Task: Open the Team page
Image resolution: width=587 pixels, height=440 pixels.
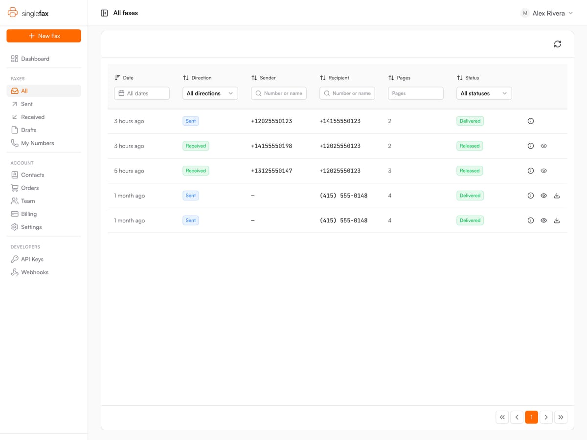Action: [x=44, y=201]
